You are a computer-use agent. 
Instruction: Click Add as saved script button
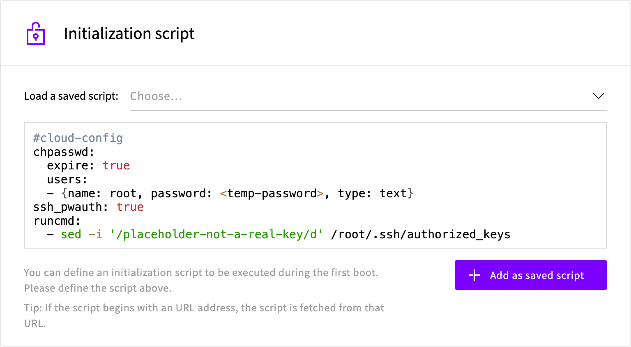(531, 275)
